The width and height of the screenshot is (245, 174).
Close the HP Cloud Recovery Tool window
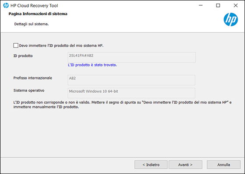click(236, 6)
